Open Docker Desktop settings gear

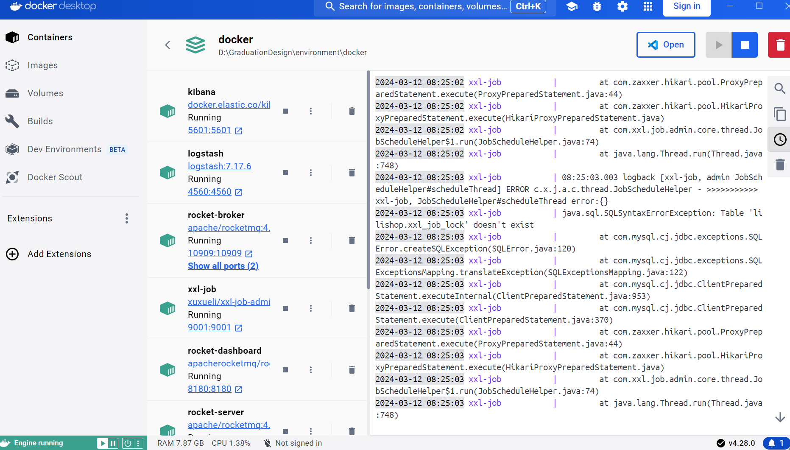tap(623, 6)
